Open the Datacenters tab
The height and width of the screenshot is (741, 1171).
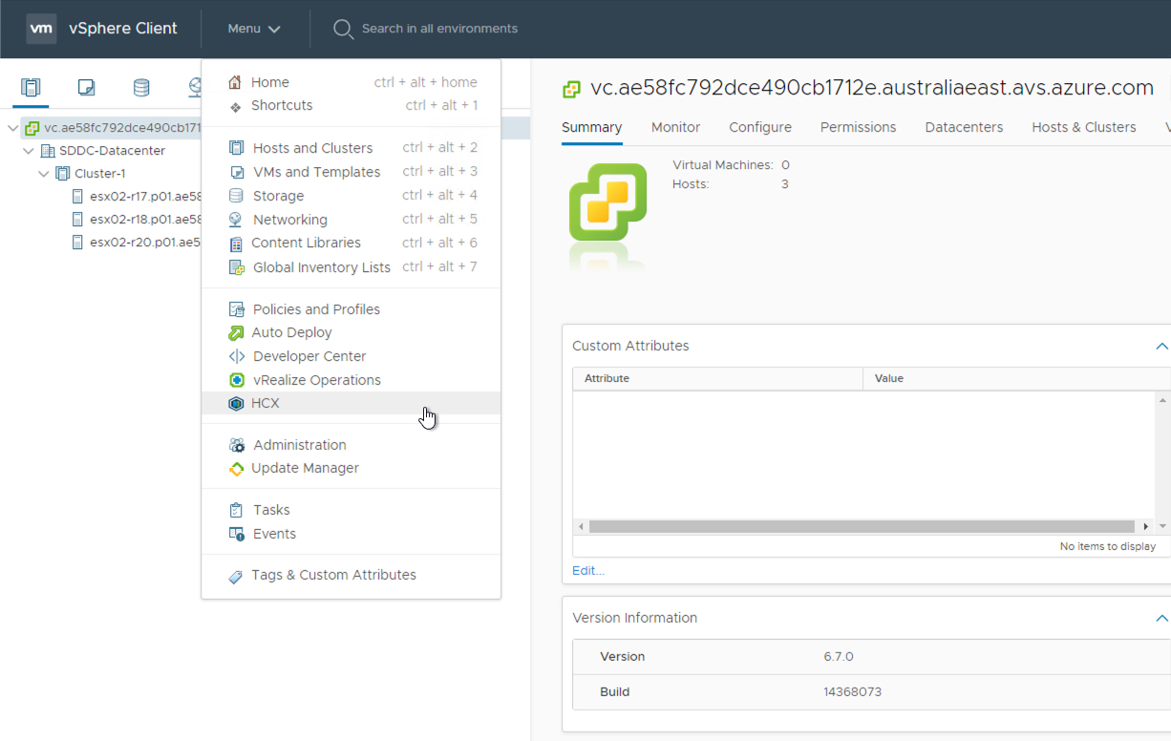click(x=965, y=127)
